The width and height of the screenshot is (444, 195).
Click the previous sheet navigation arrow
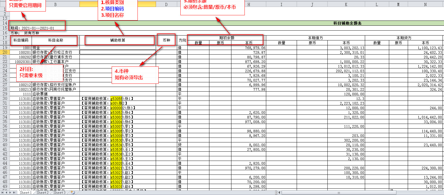(6, 193)
